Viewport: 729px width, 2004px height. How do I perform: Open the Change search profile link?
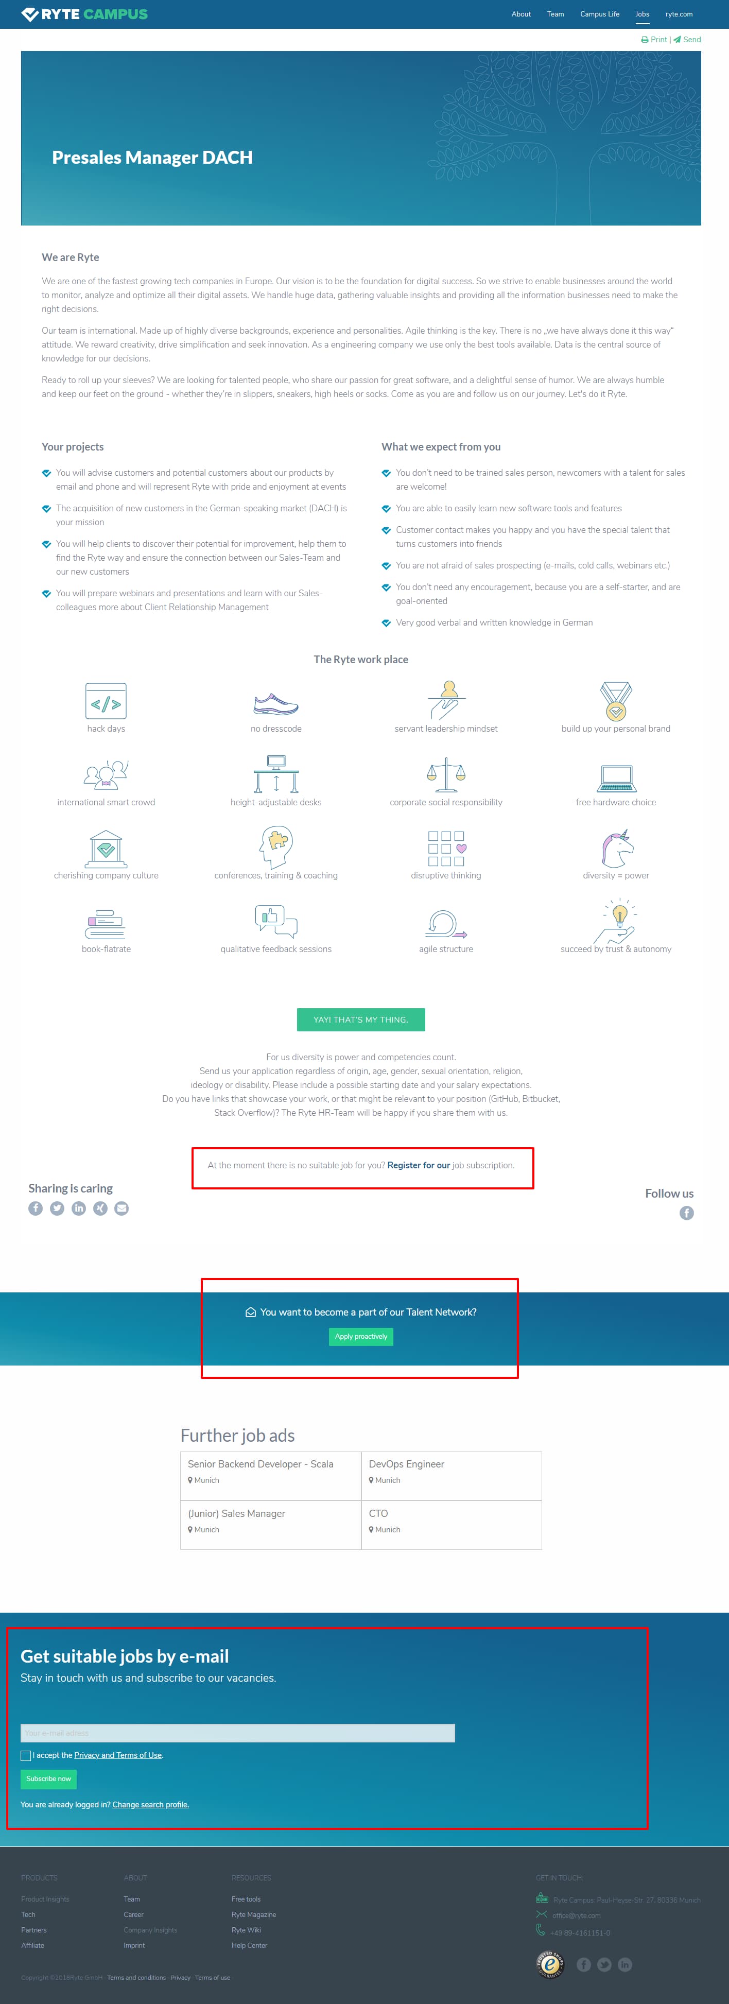click(150, 1804)
